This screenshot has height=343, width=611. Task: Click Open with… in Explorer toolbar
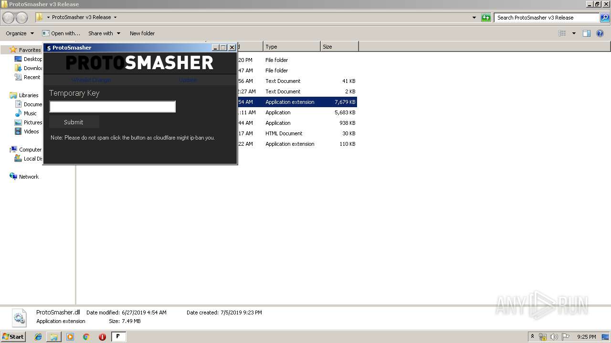point(61,33)
